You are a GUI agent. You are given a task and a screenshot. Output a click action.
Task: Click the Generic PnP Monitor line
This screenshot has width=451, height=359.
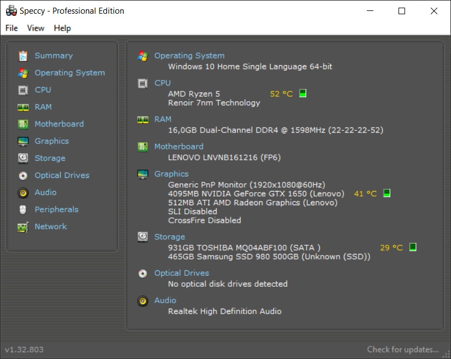click(x=247, y=185)
